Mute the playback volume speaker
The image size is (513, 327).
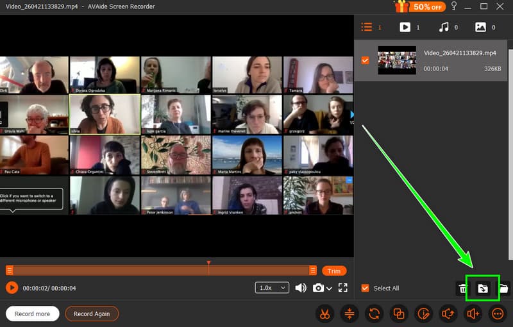click(300, 288)
